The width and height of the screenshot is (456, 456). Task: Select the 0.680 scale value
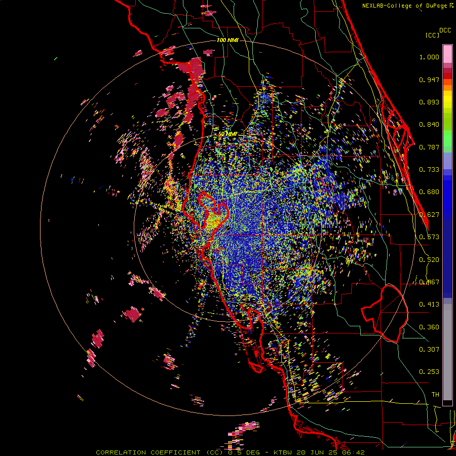pyautogui.click(x=429, y=192)
